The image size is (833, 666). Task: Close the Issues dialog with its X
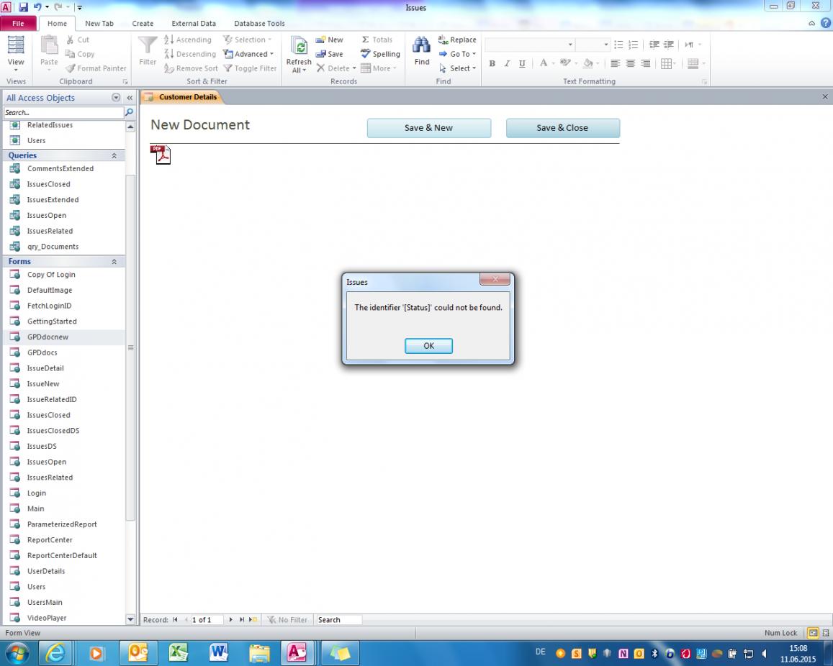coord(495,279)
